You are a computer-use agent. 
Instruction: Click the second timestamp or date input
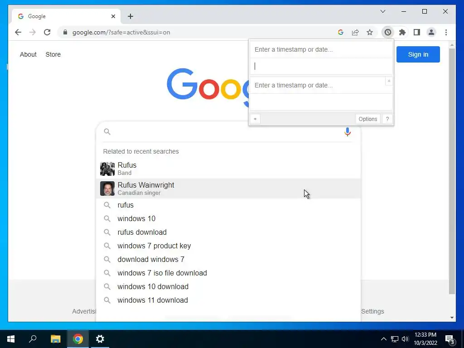click(x=318, y=85)
